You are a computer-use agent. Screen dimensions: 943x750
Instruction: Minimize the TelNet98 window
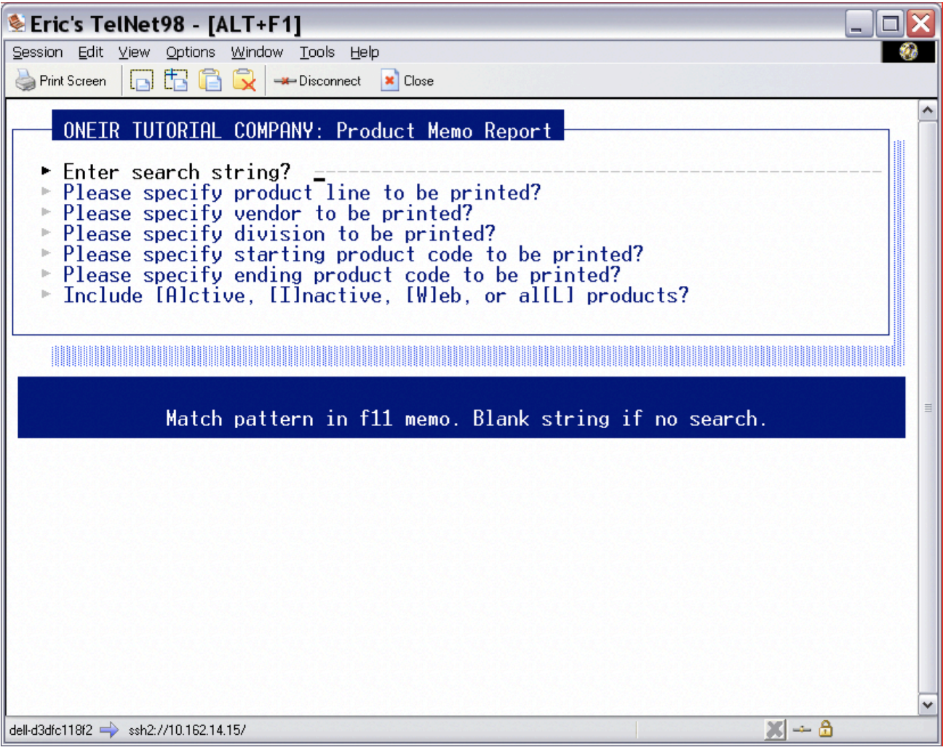pos(859,24)
